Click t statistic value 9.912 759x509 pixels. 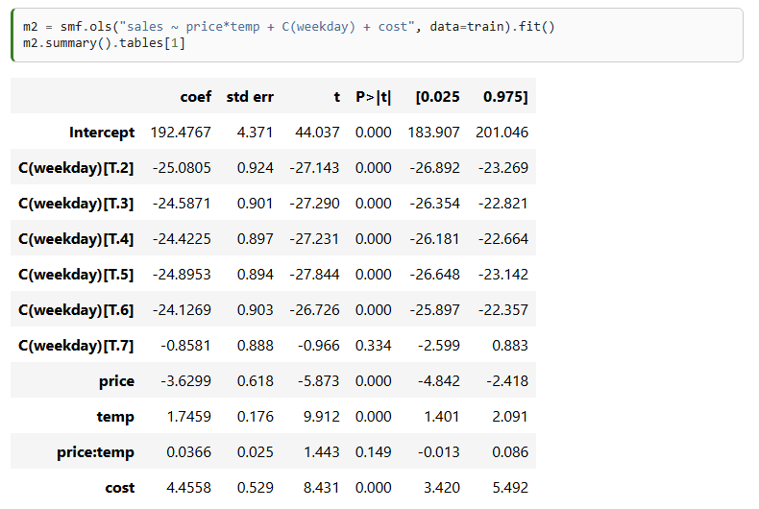point(322,417)
